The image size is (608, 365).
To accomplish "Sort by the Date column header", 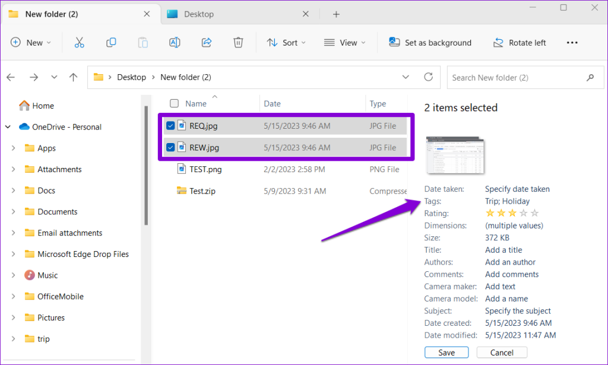I will pyautogui.click(x=272, y=103).
